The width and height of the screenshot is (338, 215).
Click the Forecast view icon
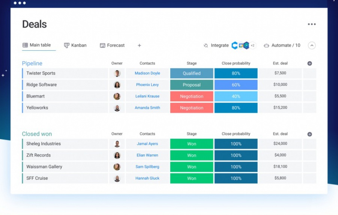103,45
